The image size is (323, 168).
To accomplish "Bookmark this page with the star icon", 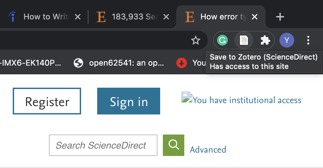I will (x=195, y=41).
